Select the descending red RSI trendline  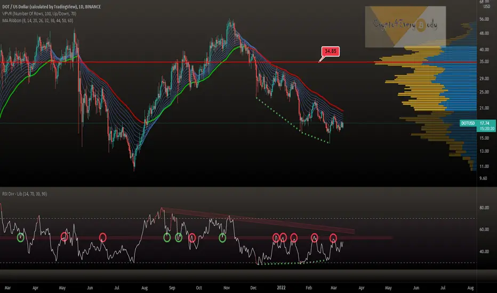click(x=258, y=220)
